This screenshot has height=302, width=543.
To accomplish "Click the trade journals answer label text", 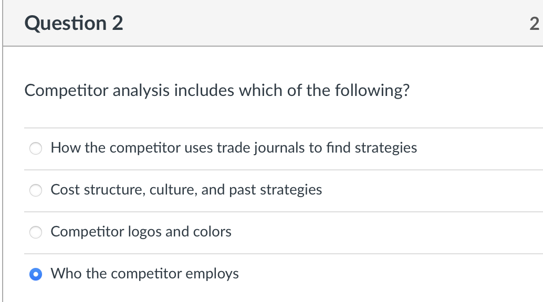I will click(234, 148).
